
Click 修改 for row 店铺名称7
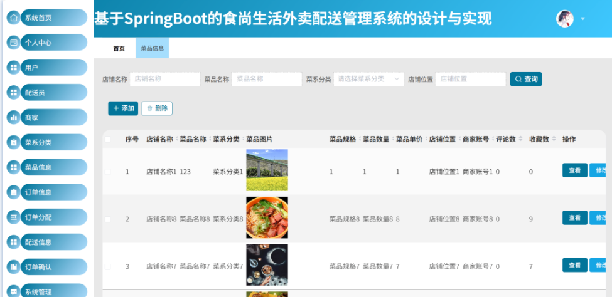[598, 265]
